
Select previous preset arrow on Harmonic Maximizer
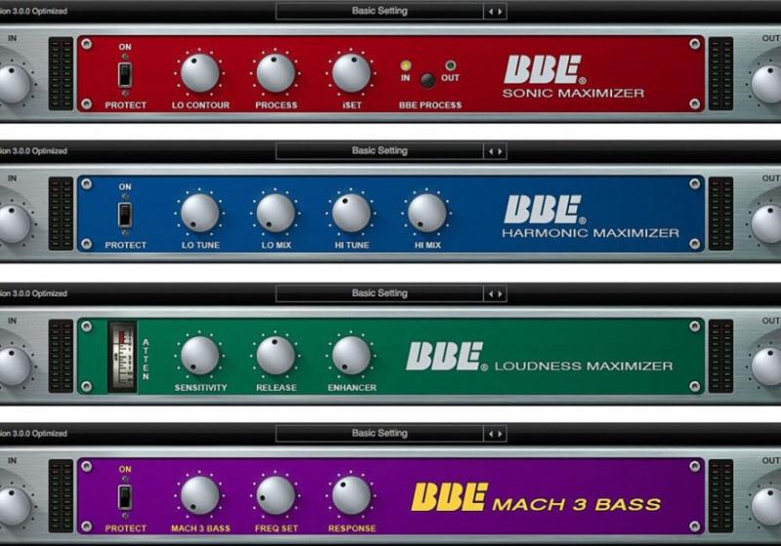(491, 151)
